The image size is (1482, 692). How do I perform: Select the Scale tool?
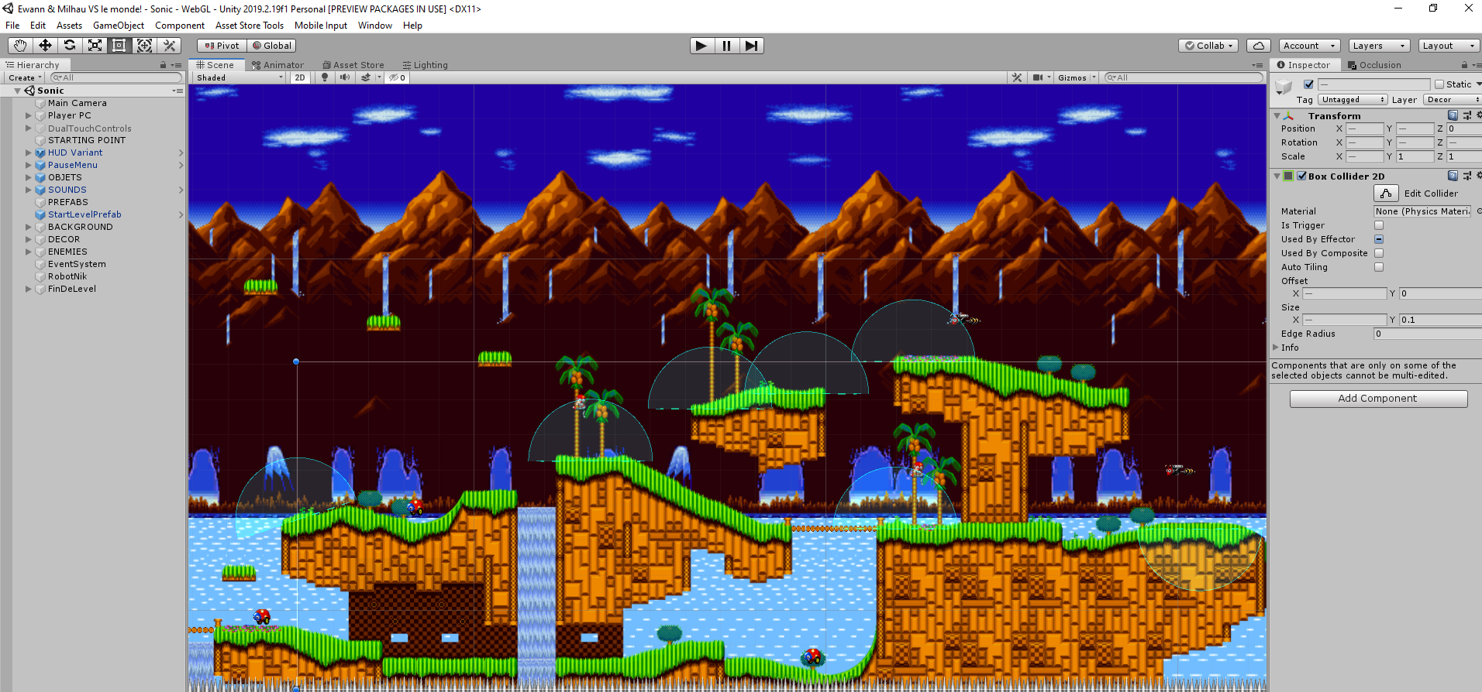(x=95, y=46)
